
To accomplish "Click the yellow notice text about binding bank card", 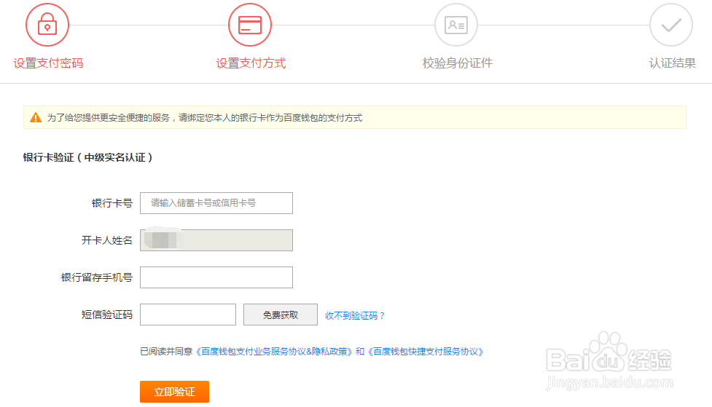I will click(x=205, y=118).
